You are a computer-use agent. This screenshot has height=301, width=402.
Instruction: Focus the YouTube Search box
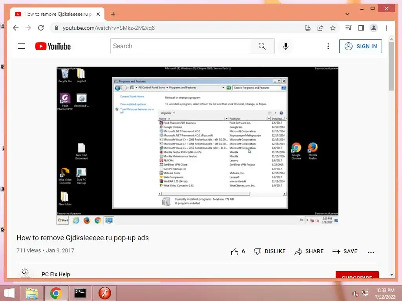point(180,46)
